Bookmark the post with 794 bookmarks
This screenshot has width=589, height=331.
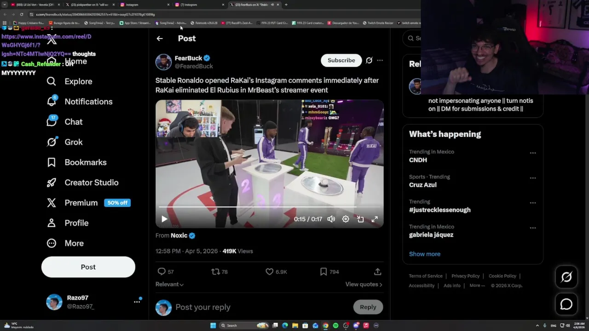point(329,272)
